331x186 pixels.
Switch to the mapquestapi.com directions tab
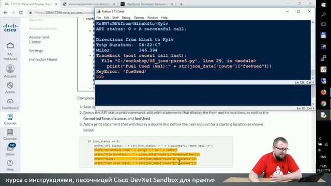(x=88, y=4)
